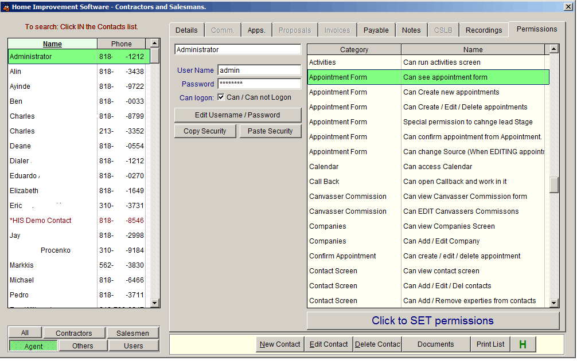The image size is (577, 361).
Task: Select contact Elizabeth in the list
Action: (79, 190)
